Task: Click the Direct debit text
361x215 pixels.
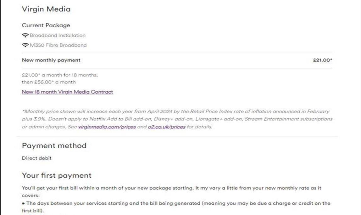Action: pyautogui.click(x=36, y=158)
